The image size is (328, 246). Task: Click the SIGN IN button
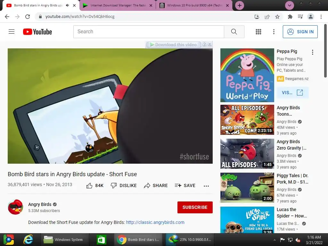(300, 32)
